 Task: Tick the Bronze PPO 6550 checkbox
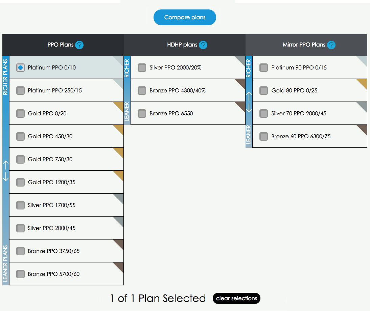(142, 113)
